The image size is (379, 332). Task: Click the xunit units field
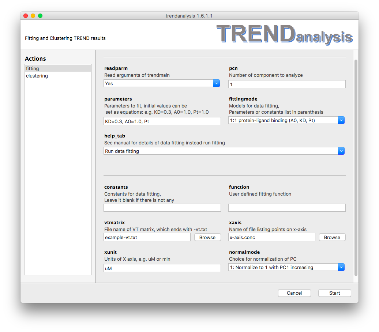click(162, 268)
